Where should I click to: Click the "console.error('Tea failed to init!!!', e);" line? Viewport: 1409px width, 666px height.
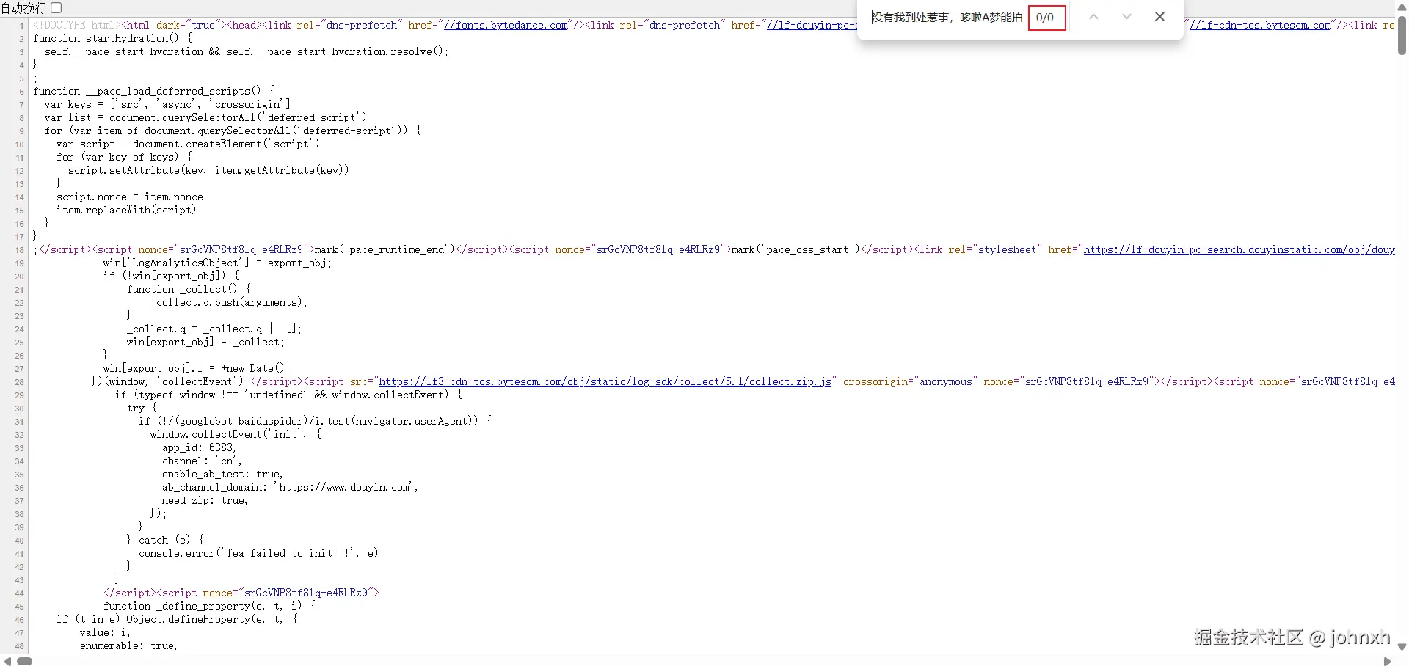pyautogui.click(x=261, y=553)
